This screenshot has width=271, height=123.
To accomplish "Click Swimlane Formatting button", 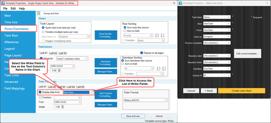I will tap(106, 63).
